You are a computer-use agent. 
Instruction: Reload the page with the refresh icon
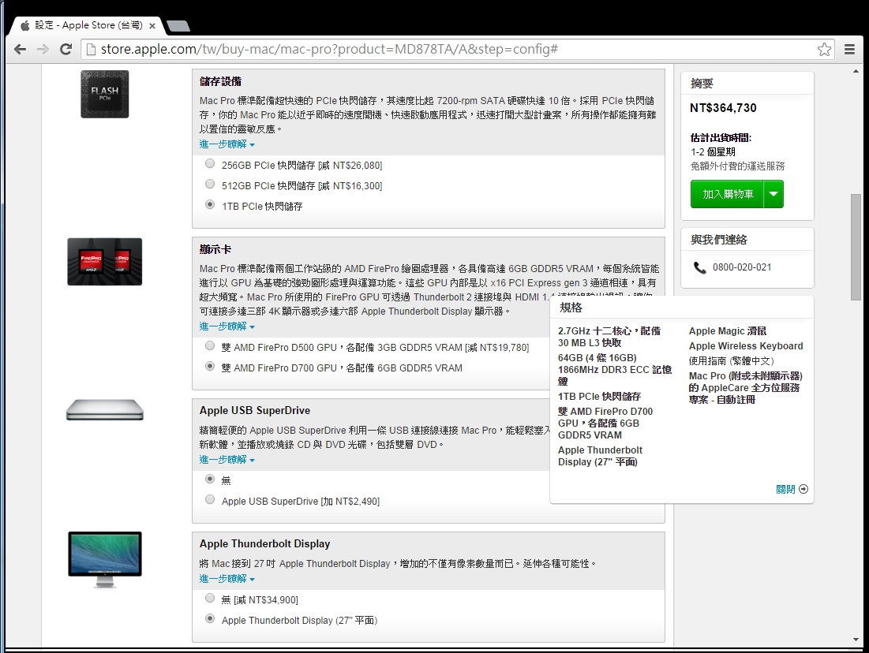(66, 50)
